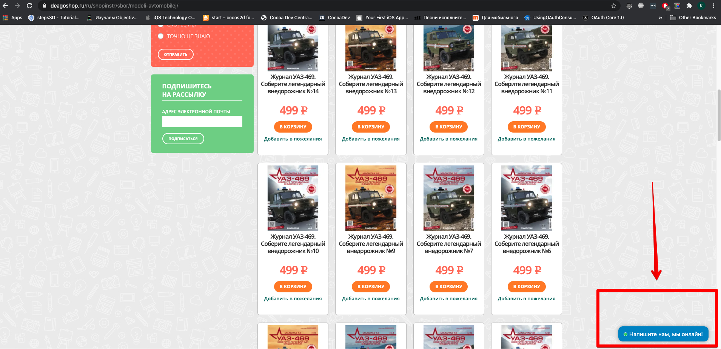Open the 'CocoaDev' bookmark
This screenshot has height=349, width=721.
[334, 18]
